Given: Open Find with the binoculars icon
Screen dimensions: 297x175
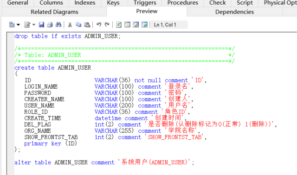Looking at the screenshot, I should click(58, 25).
